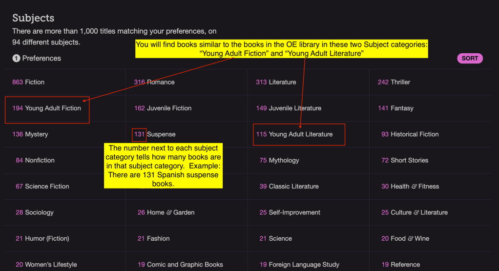This screenshot has width=499, height=271.
Task: Click the SORT button
Action: pos(470,59)
